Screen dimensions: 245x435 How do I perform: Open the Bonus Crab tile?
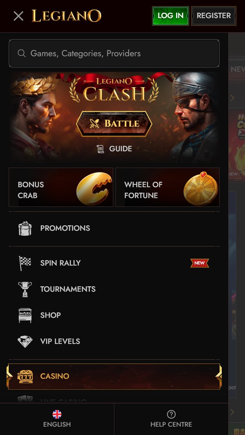coord(61,187)
